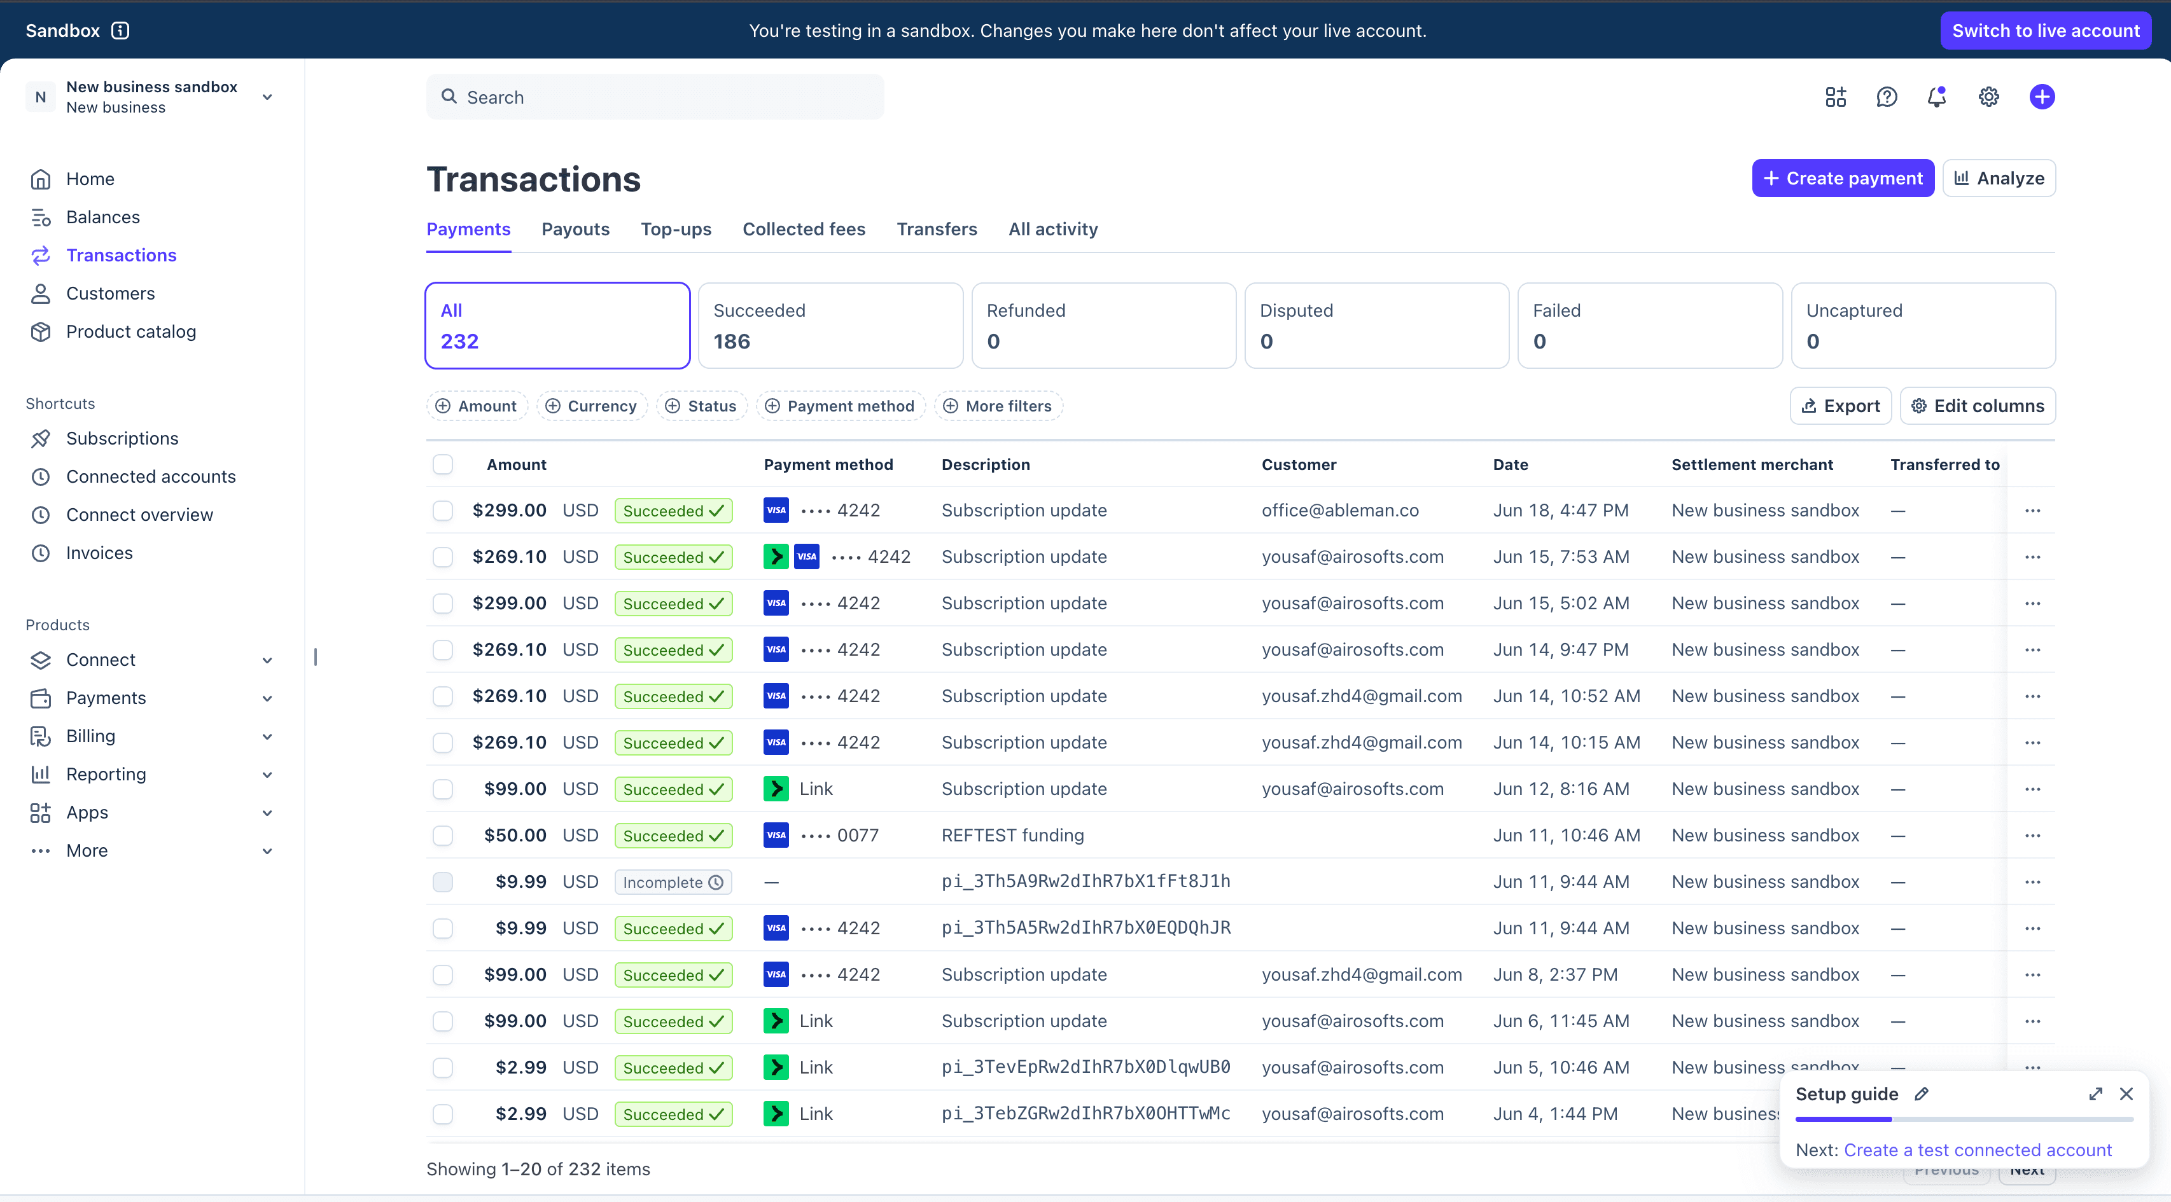Open the Amount filter

coord(476,406)
